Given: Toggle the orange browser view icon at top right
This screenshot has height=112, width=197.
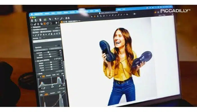Looking at the screenshot, I should (x=155, y=12).
